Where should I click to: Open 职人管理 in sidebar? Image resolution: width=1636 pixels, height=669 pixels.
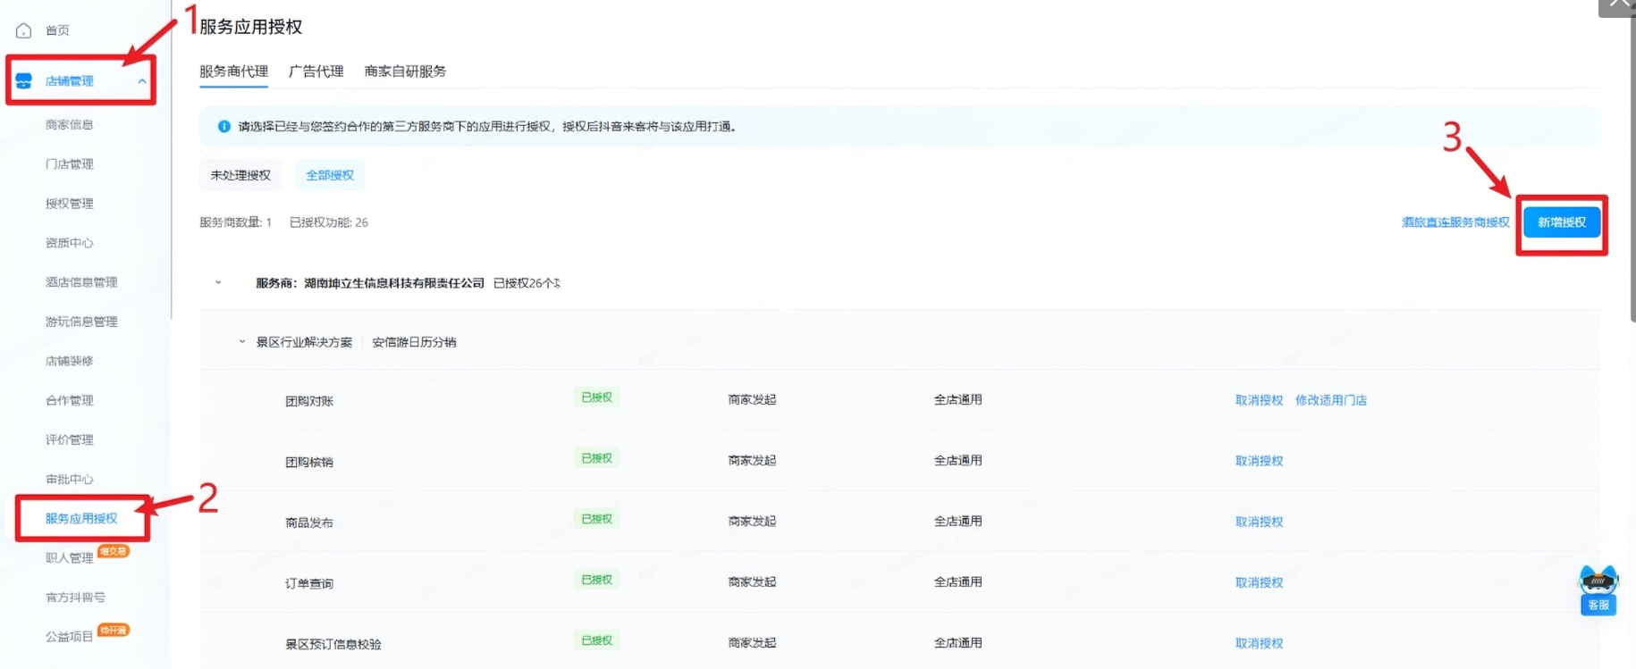(70, 558)
